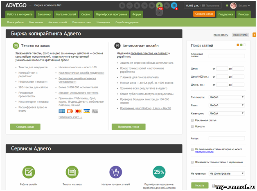Click Поиск работы in green submenu
This screenshot has height=191, width=257.
pos(16,22)
